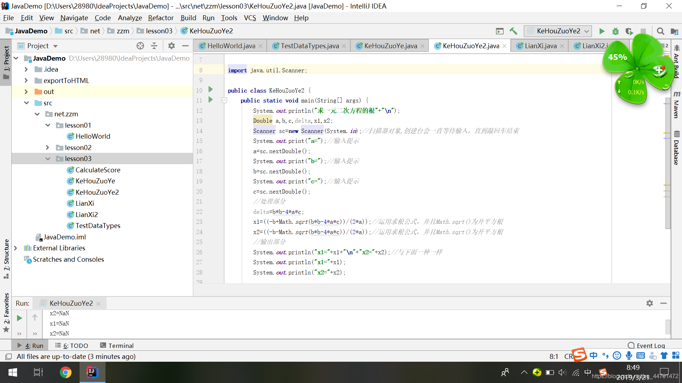Toggle the 1: Project side panel
The width and height of the screenshot is (682, 383).
click(6, 63)
